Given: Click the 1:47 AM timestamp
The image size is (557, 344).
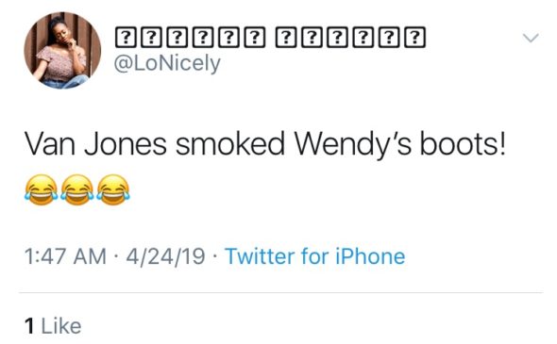Looking at the screenshot, I should 65,256.
